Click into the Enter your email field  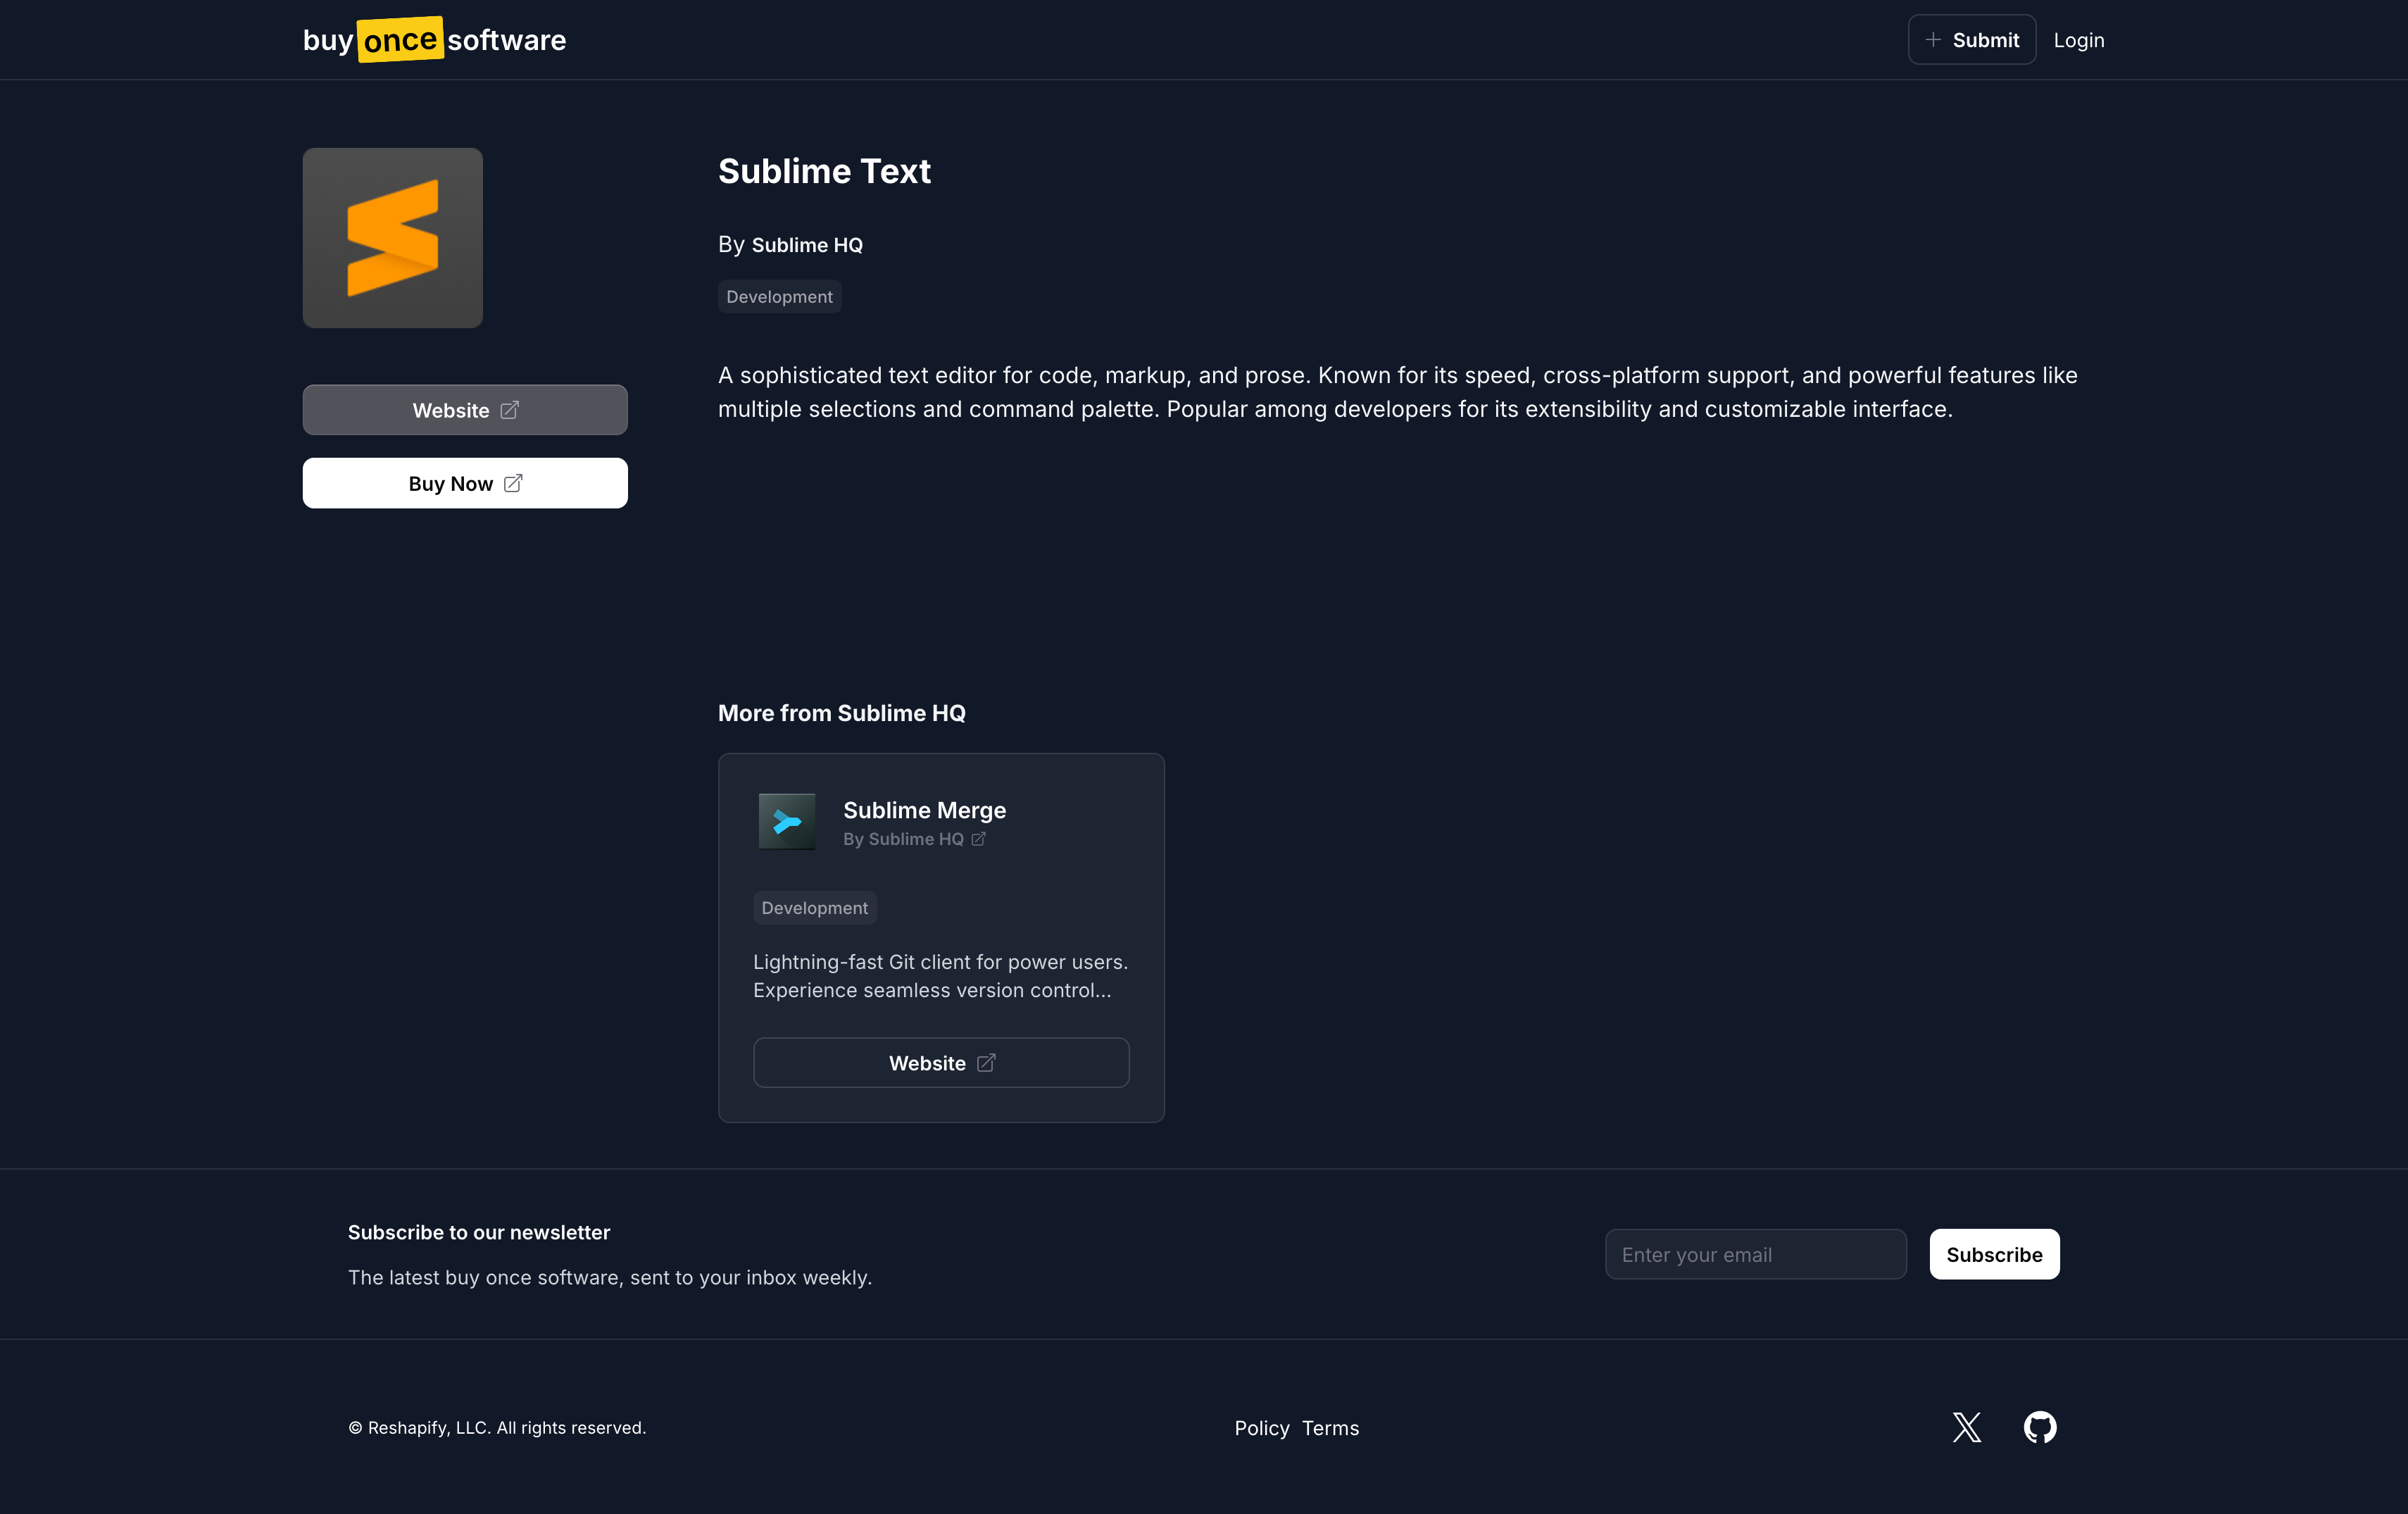click(1755, 1254)
